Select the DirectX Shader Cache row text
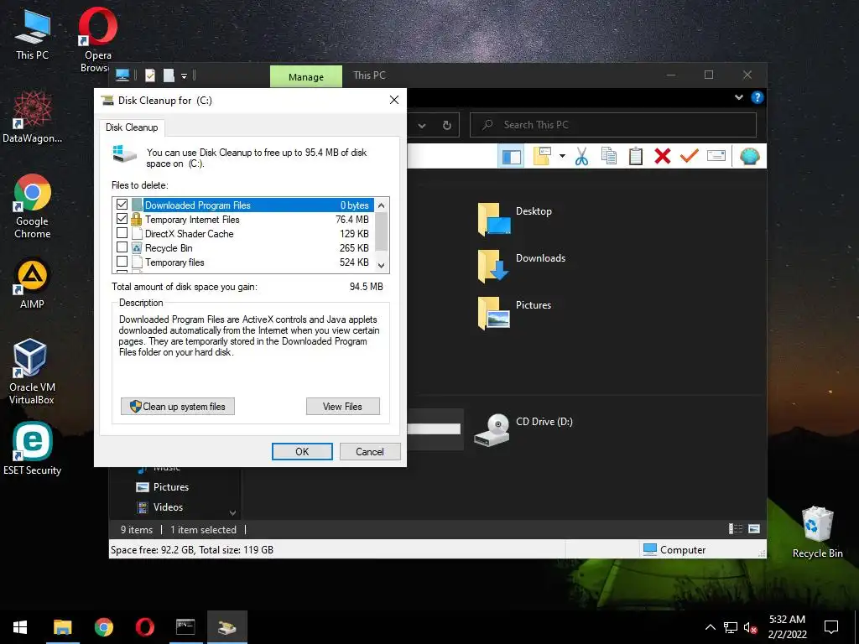 (x=189, y=234)
